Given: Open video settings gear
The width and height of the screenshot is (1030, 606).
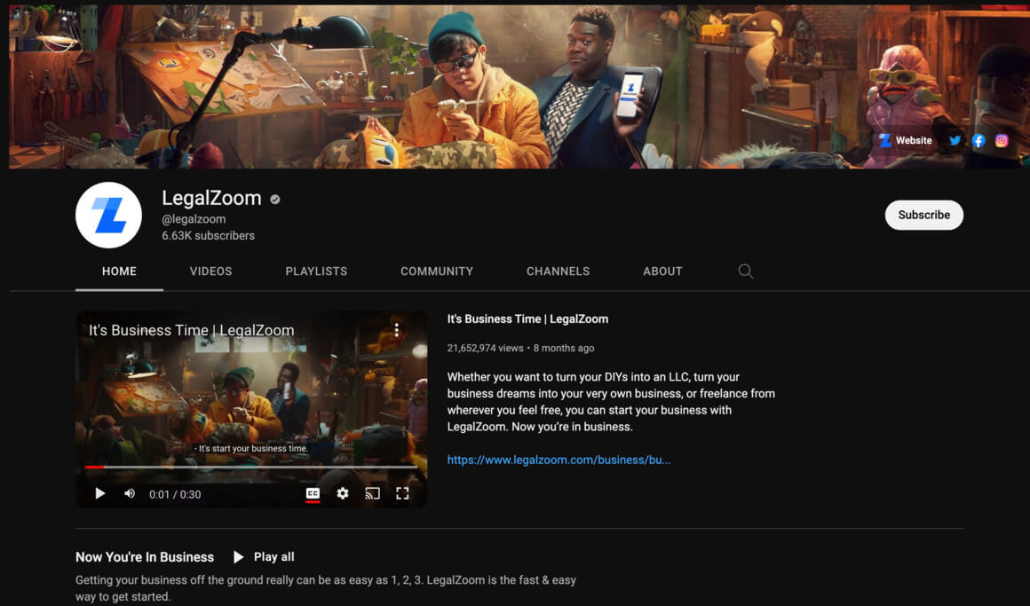Looking at the screenshot, I should 342,493.
